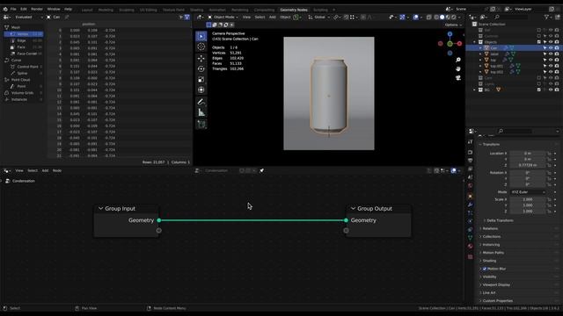The height and width of the screenshot is (316, 563).
Task: Click the red X axis gizmo ball
Action: [x=459, y=43]
